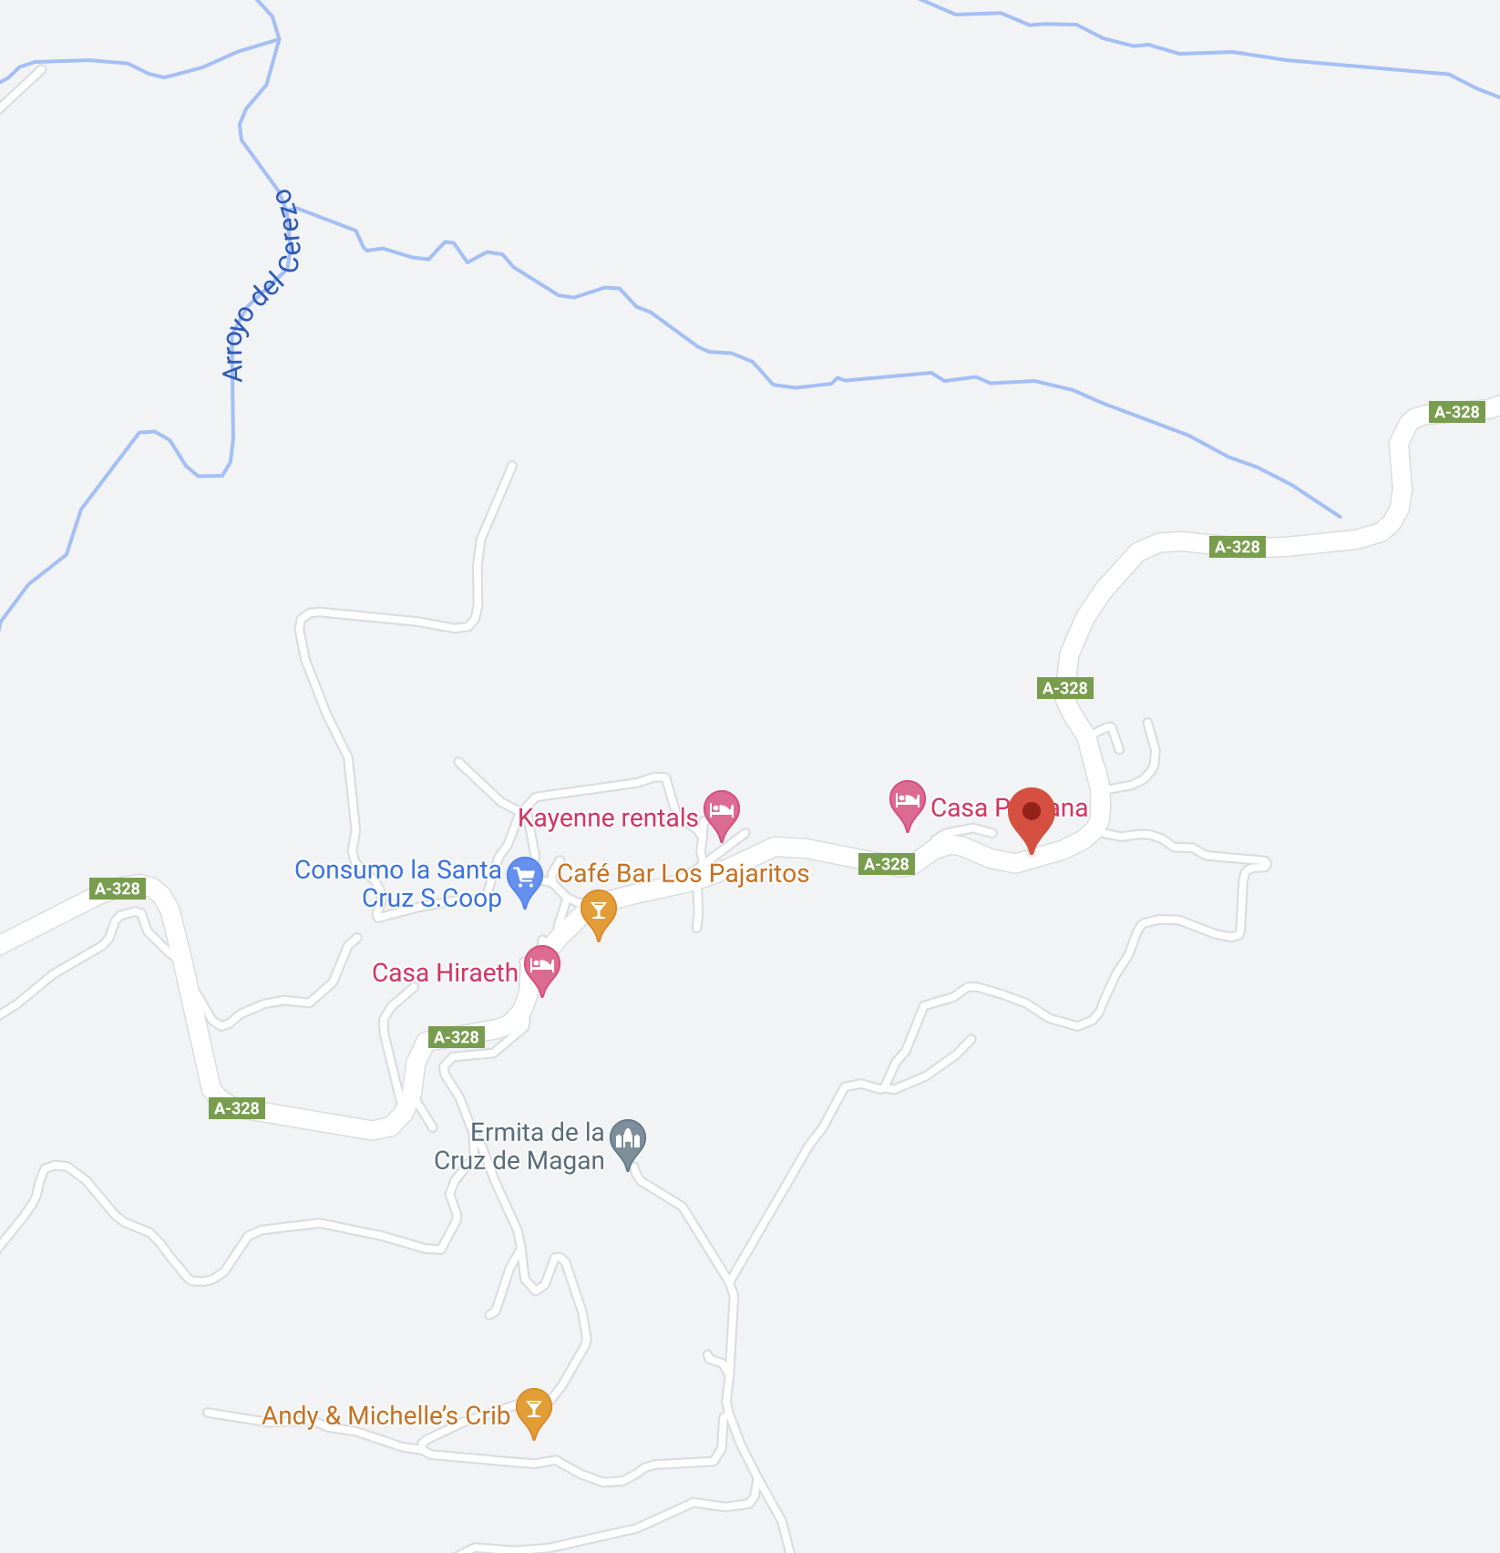Click the A-328 shield nearest Casa Hiraeth
Screen dimensions: 1500x1553
tap(457, 1037)
